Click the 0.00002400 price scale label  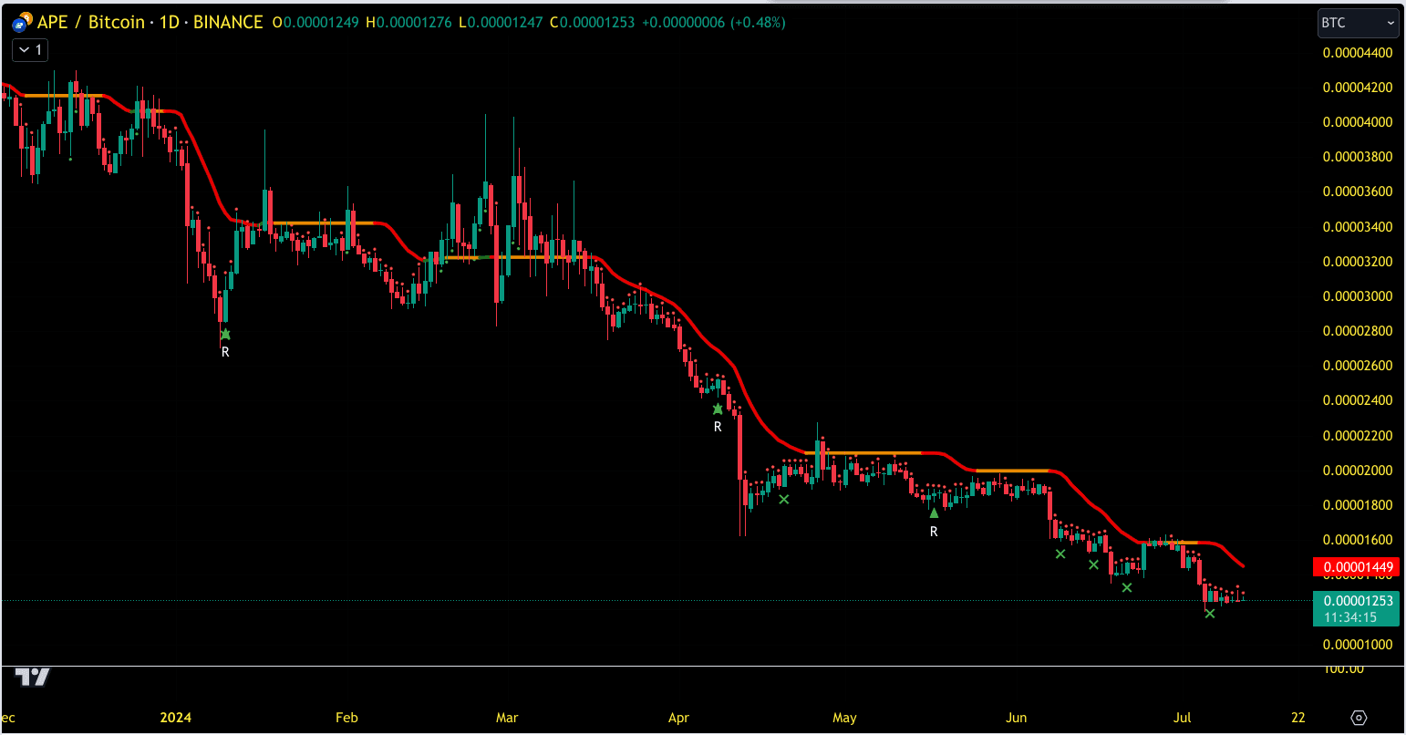pyautogui.click(x=1358, y=400)
